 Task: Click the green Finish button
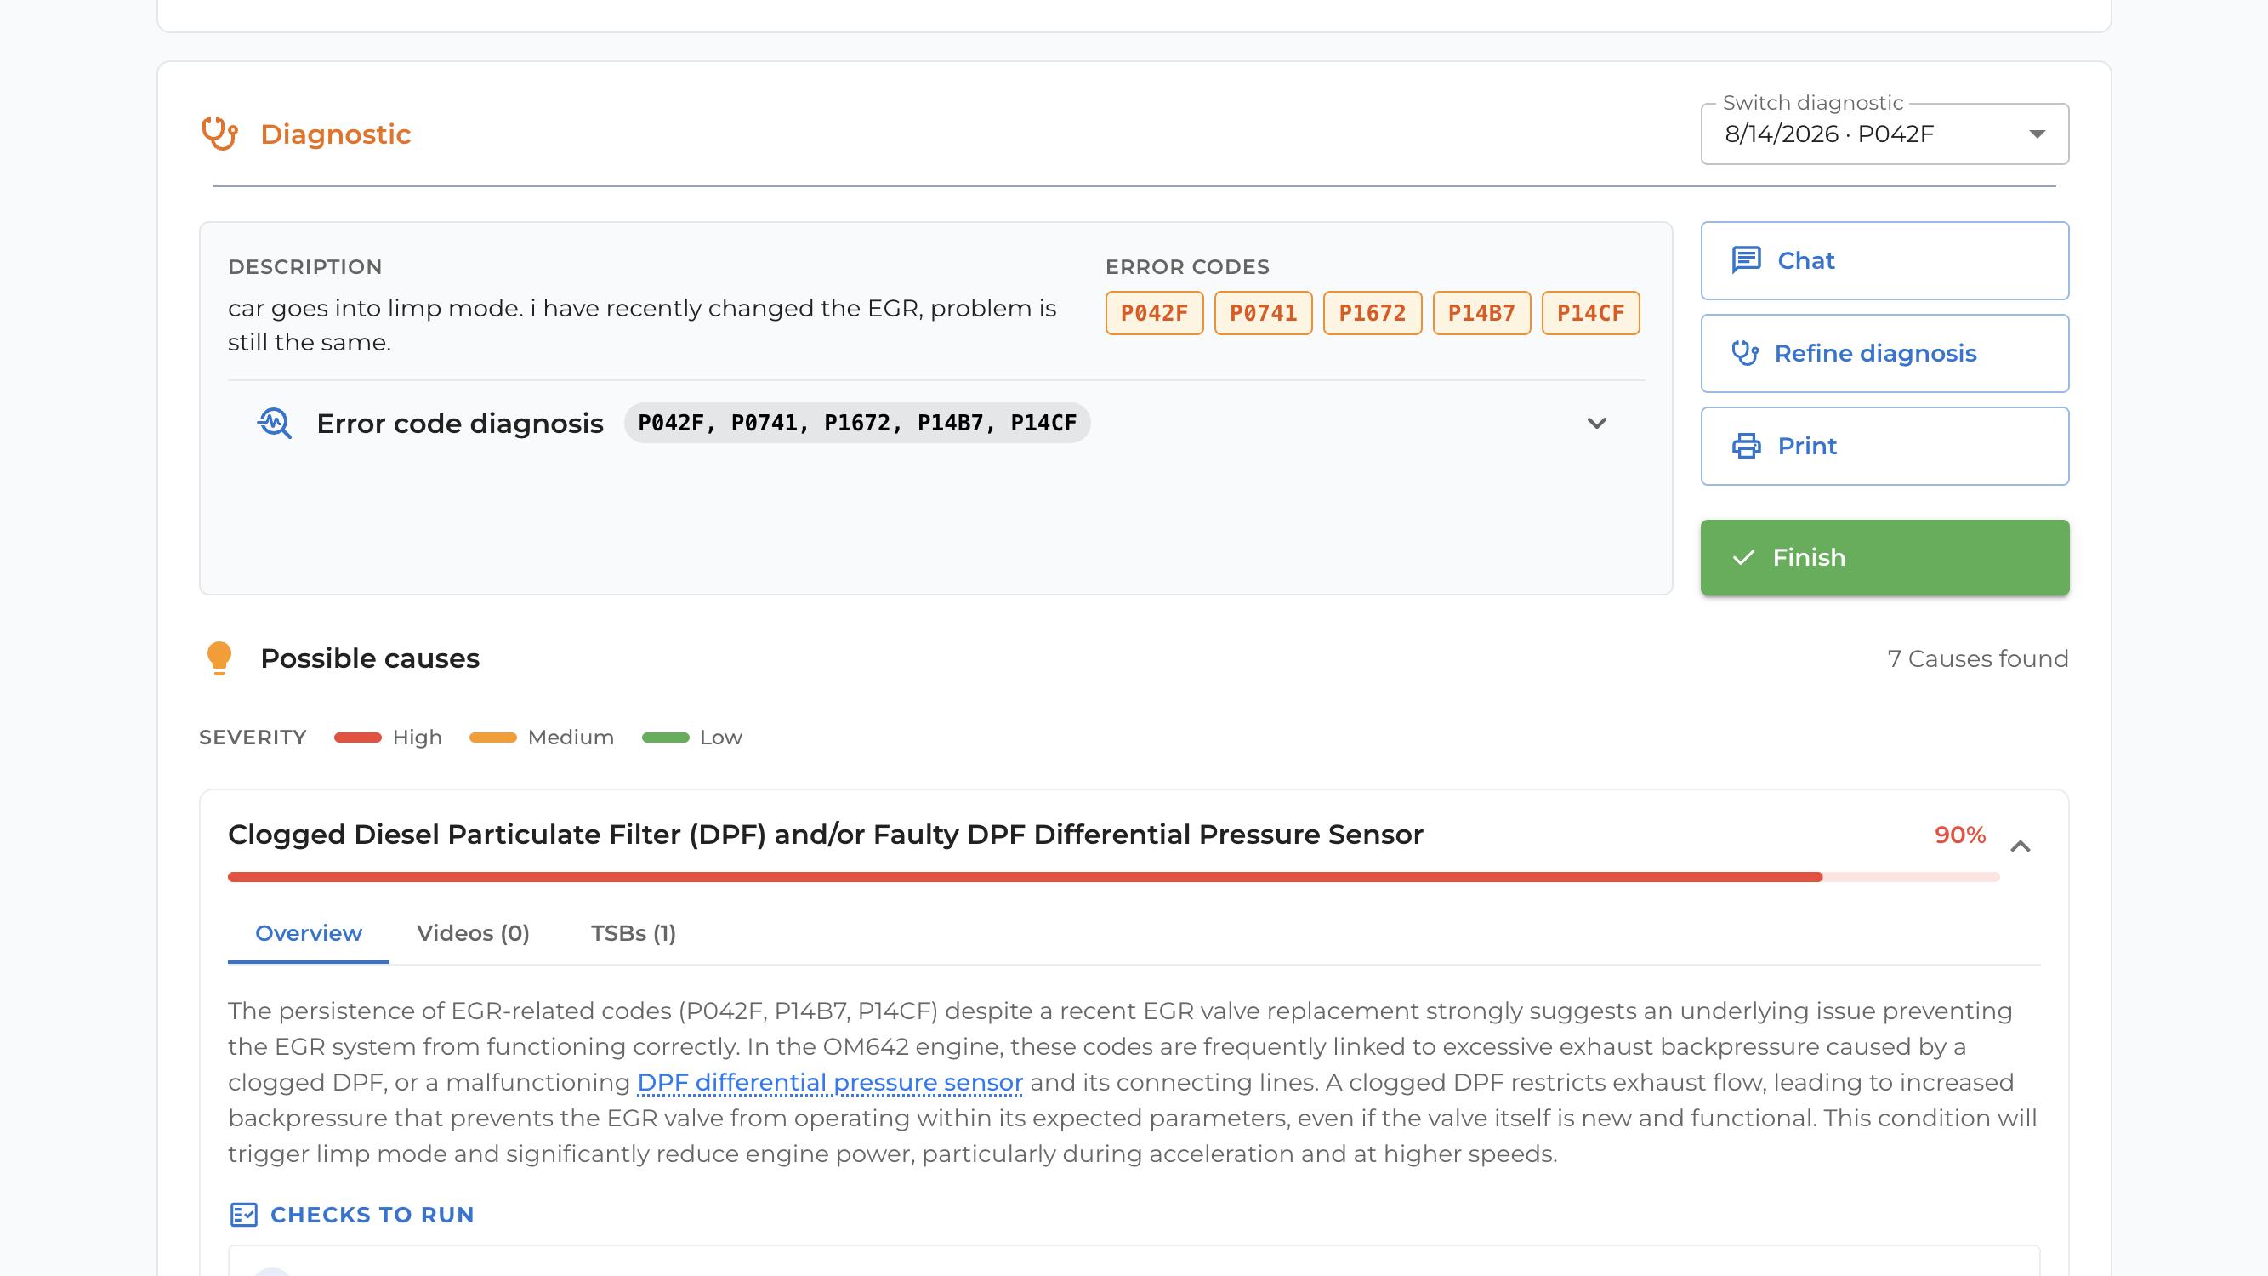click(x=1884, y=557)
